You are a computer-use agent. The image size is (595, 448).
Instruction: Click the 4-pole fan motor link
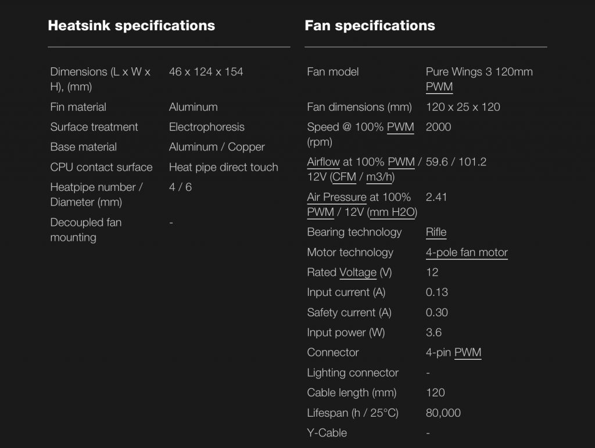pyautogui.click(x=467, y=252)
